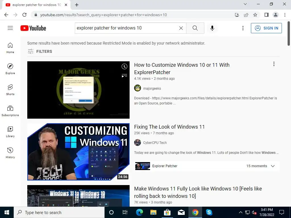This screenshot has width=291, height=218.
Task: Open Chrome profile avatar
Action: [x=276, y=15]
